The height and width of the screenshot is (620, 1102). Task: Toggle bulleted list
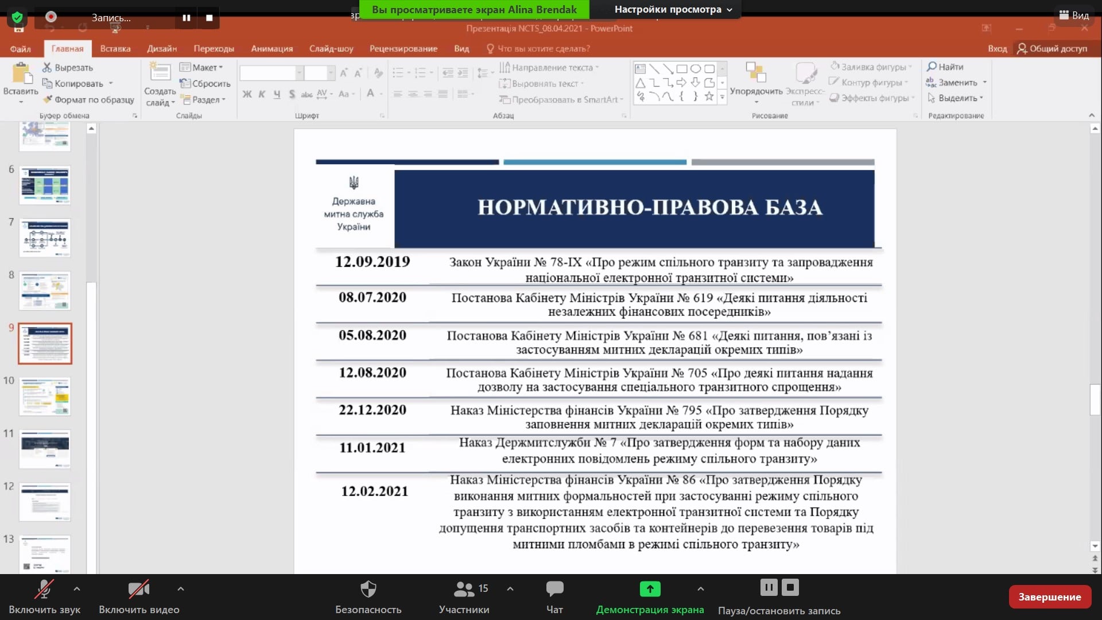398,73
